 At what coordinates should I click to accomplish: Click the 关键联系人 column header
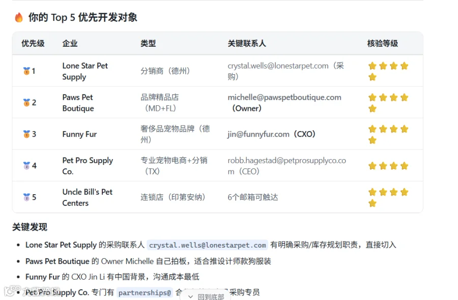click(247, 44)
